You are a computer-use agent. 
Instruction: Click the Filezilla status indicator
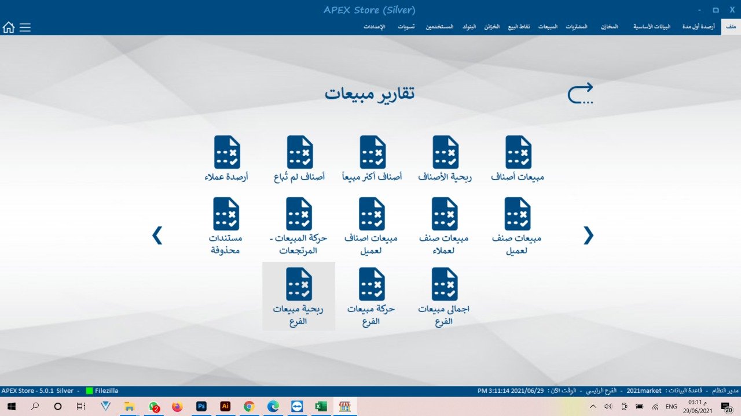pos(102,391)
